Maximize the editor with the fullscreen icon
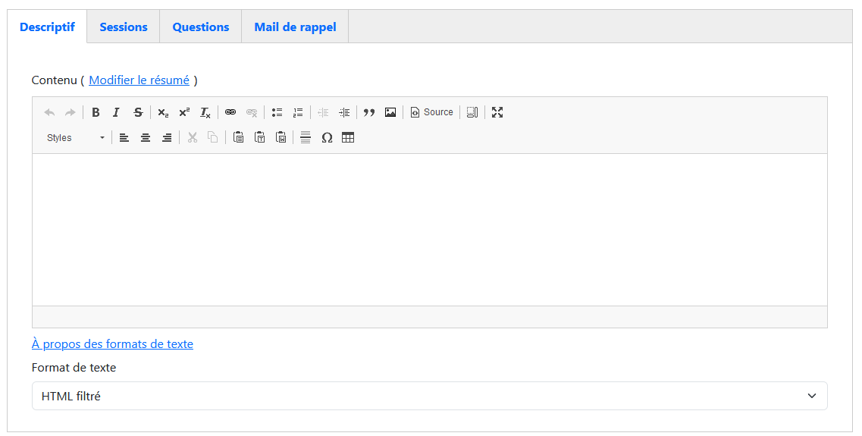862x436 pixels. point(497,112)
